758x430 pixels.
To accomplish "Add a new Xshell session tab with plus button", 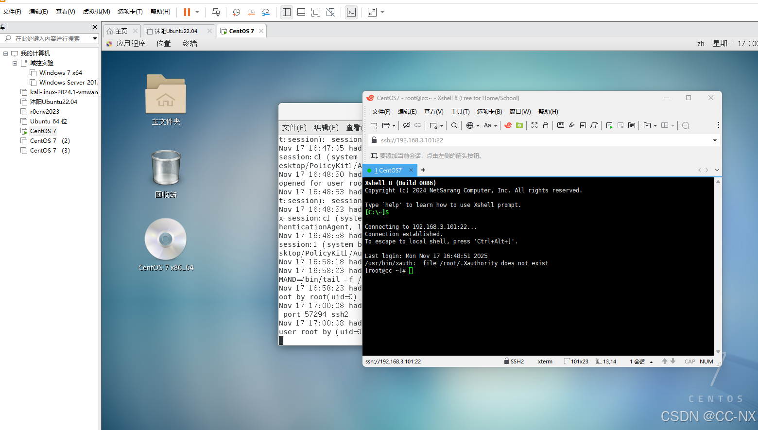I will (423, 170).
